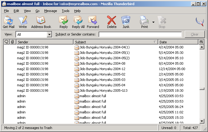Sort messages by Sender column
The image size is (208, 132).
coord(44,42)
